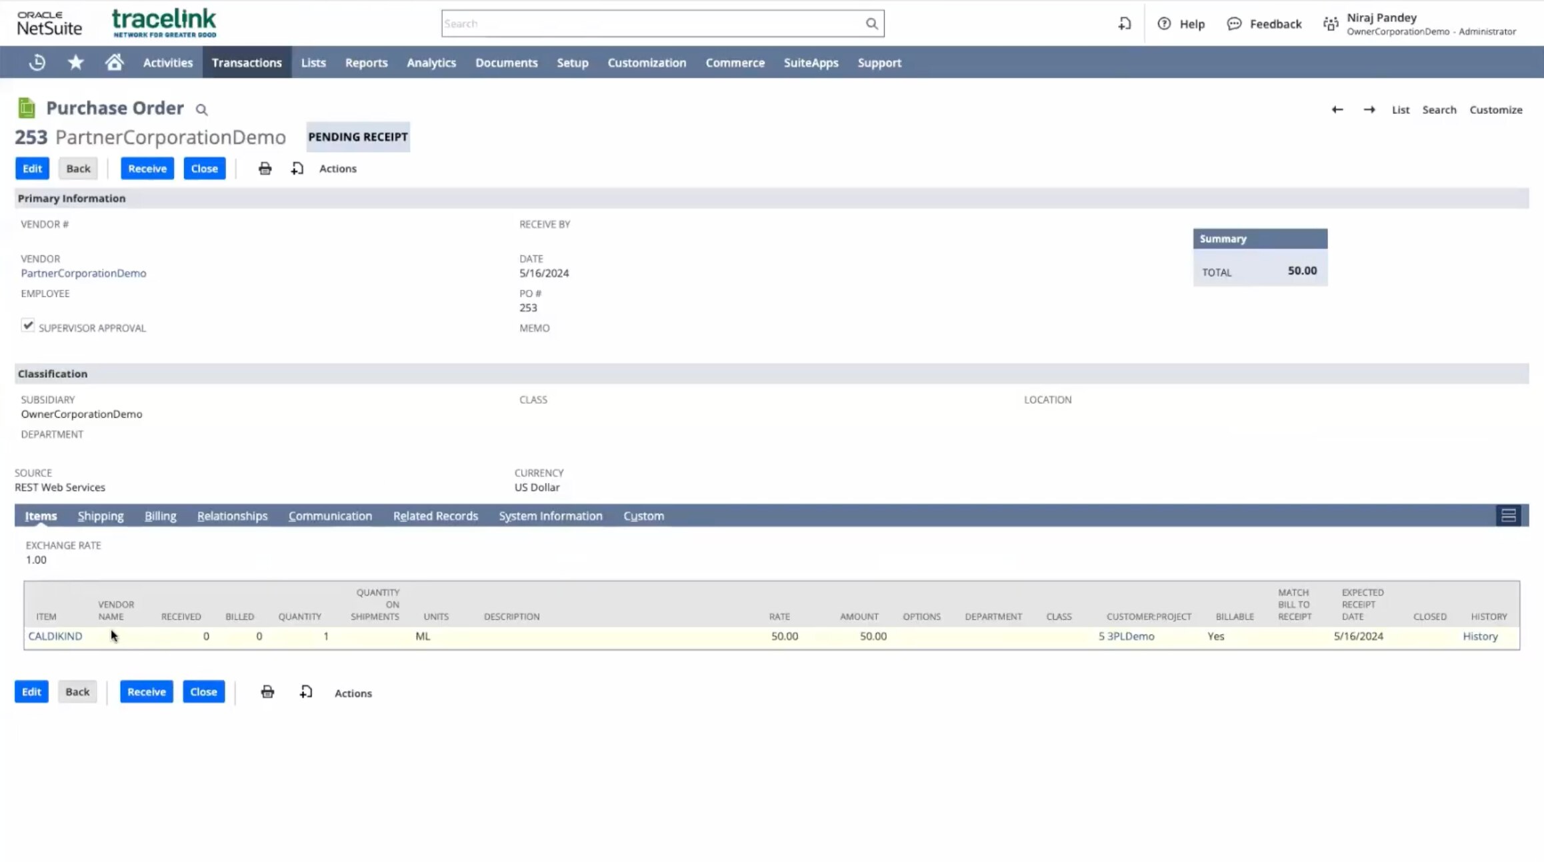Click the top print icon
1544x862 pixels.
[265, 169]
